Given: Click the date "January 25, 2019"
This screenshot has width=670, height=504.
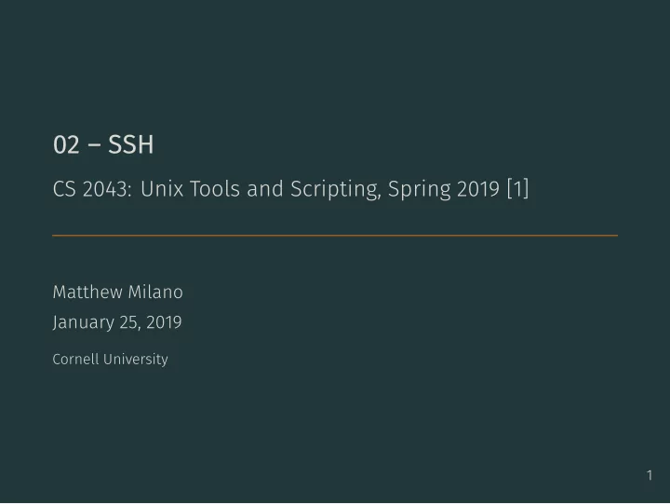Looking at the screenshot, I should [x=117, y=322].
